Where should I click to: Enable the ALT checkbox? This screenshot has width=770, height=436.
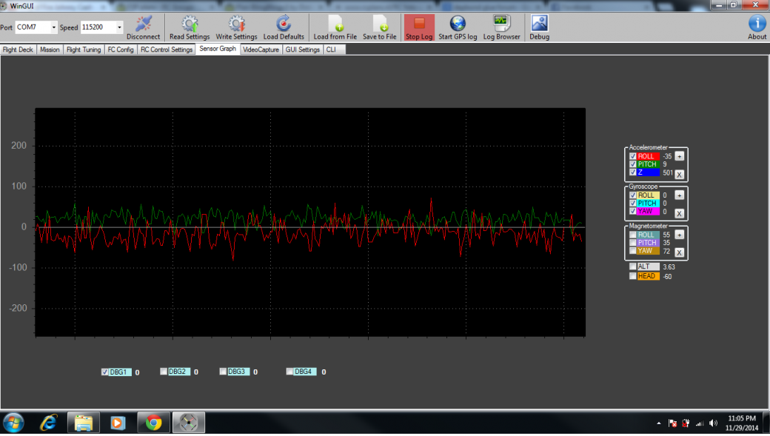(632, 266)
